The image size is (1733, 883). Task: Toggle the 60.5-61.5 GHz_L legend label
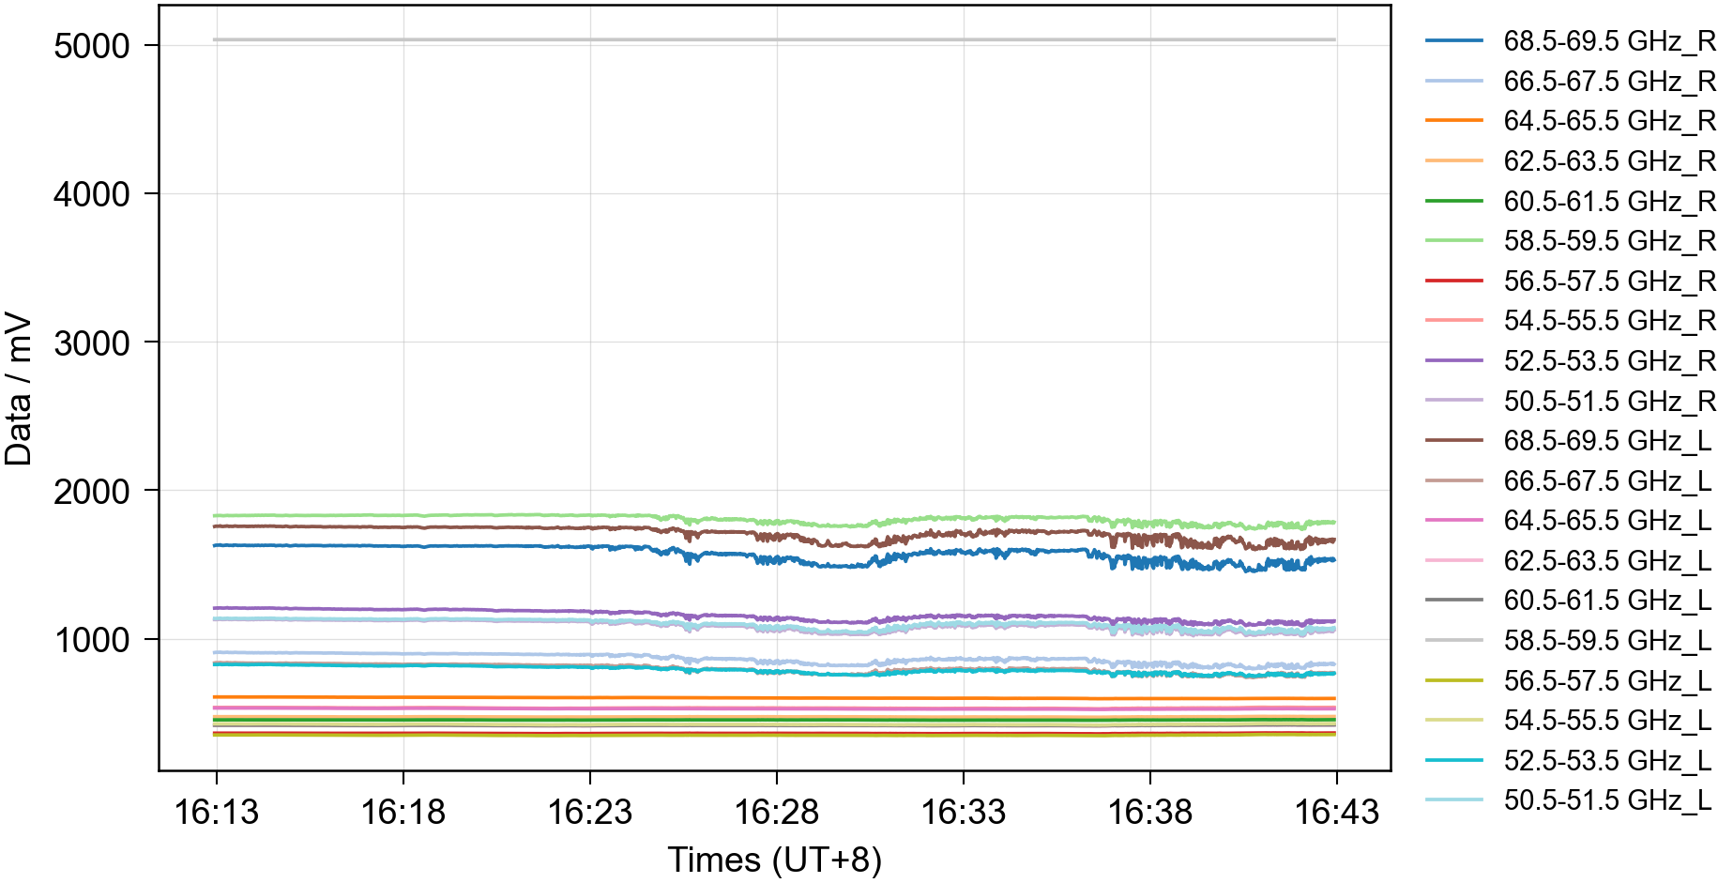[x=1606, y=601]
